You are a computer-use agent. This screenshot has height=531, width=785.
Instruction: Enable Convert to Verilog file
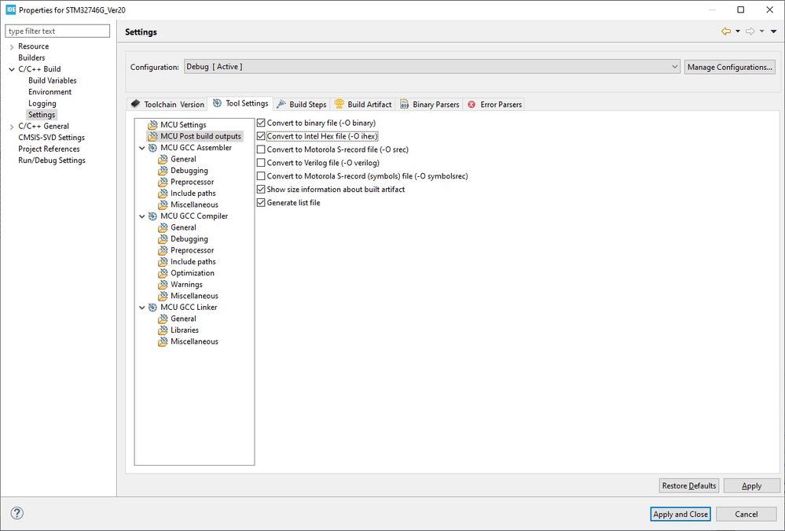tap(261, 163)
